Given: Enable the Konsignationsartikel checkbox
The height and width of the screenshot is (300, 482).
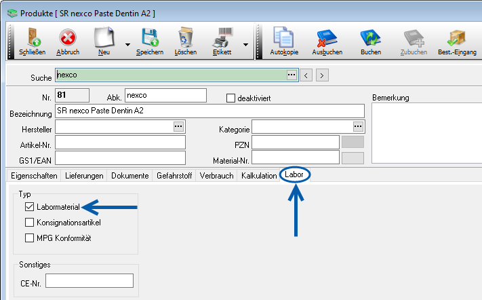Looking at the screenshot, I should [x=29, y=222].
